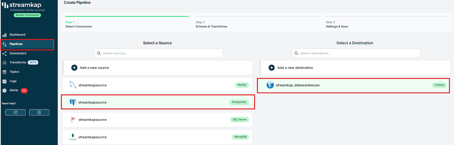Click Service: Development badge

click(x=27, y=15)
